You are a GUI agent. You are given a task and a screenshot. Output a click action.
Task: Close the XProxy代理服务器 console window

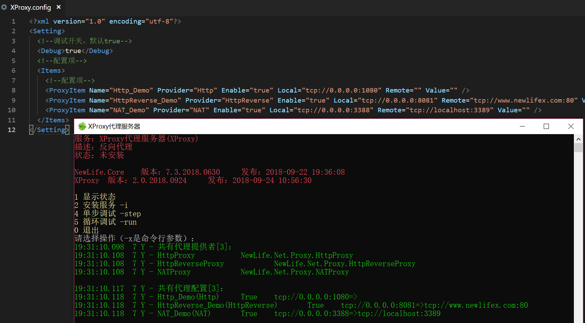point(571,126)
